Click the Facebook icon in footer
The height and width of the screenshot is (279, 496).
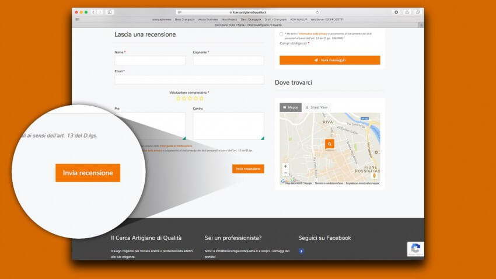click(302, 251)
